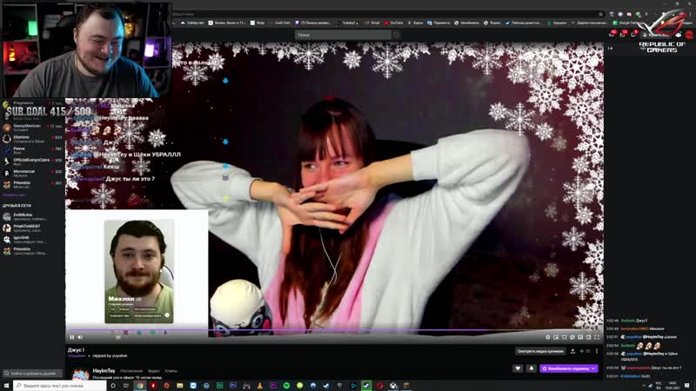Click the find and add friends search box
The width and height of the screenshot is (696, 391).
(33, 373)
